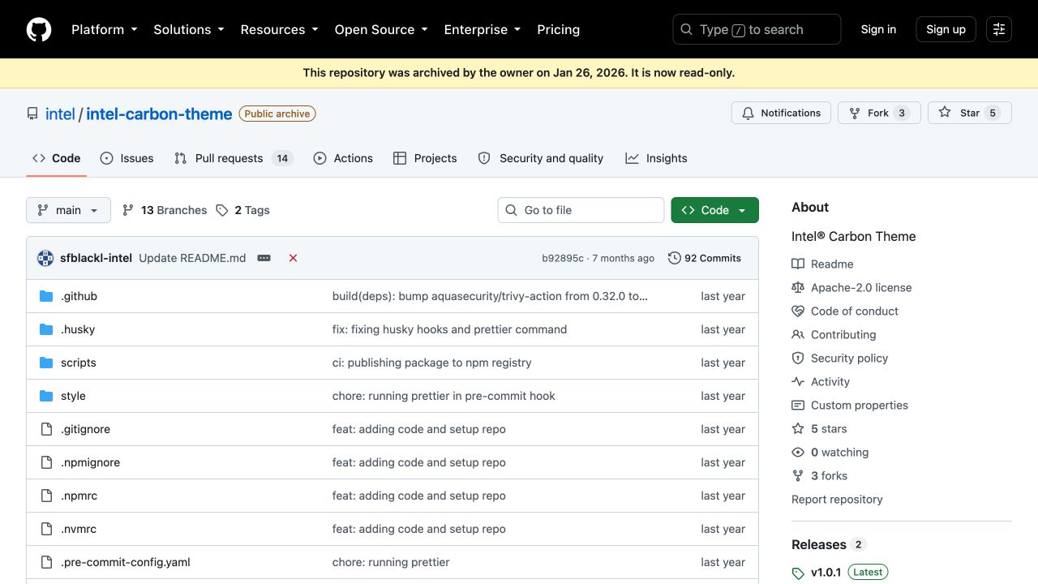The height and width of the screenshot is (584, 1038).
Task: Open the intel-carbon-theme repository name link
Action: click(159, 114)
